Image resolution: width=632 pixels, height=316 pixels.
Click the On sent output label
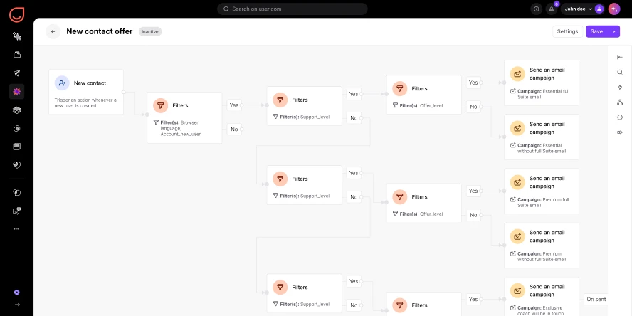point(596,299)
